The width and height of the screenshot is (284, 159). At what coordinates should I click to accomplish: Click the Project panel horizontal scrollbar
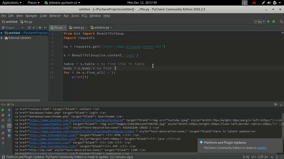20,100
